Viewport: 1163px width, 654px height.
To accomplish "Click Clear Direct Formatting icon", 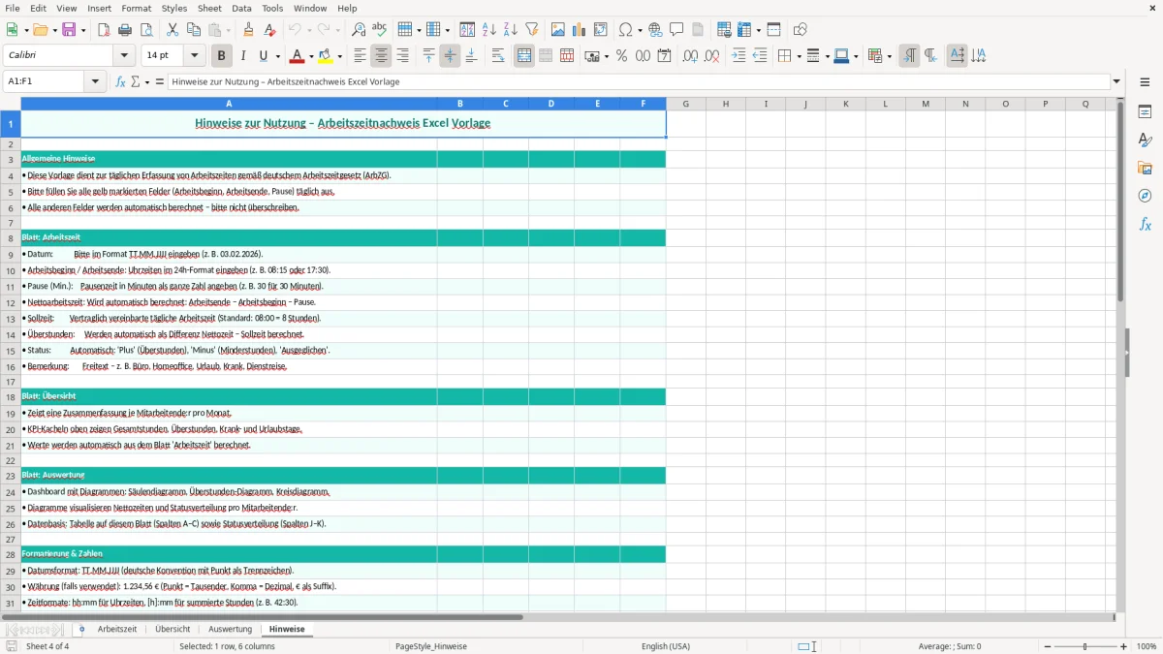I will tap(269, 30).
